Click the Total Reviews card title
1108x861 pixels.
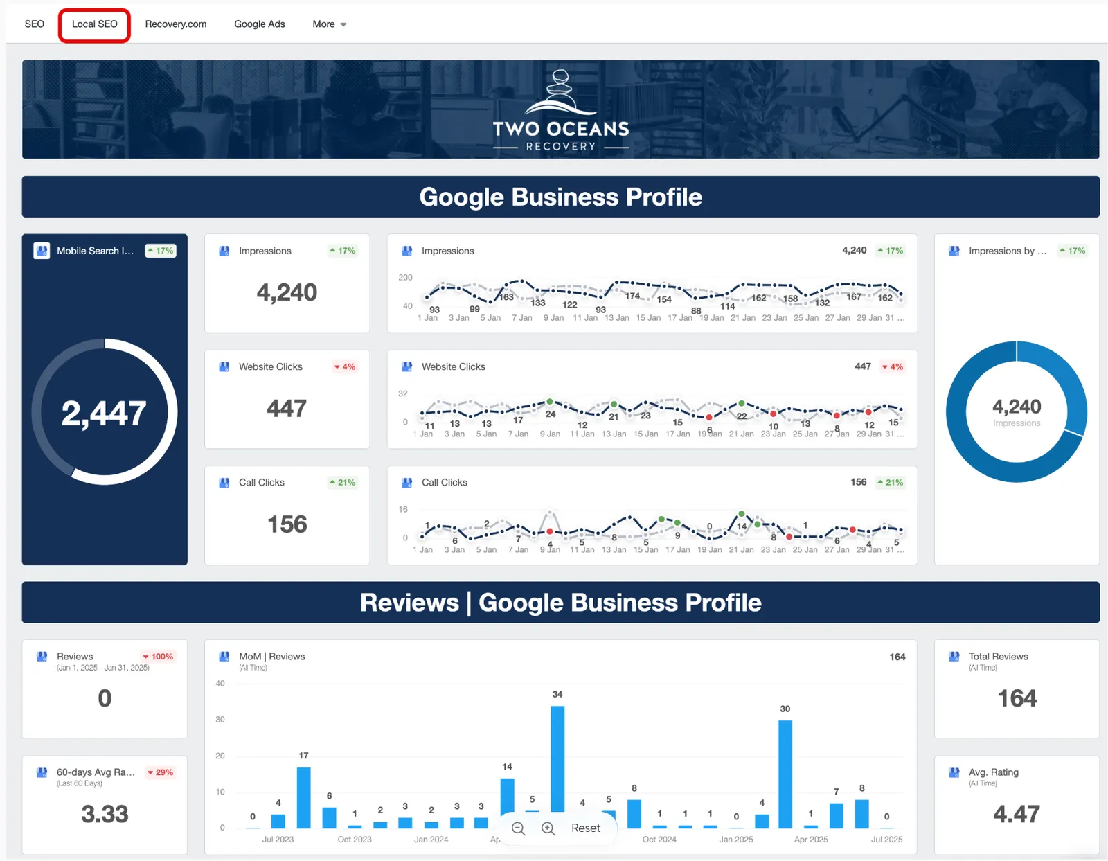coord(998,657)
